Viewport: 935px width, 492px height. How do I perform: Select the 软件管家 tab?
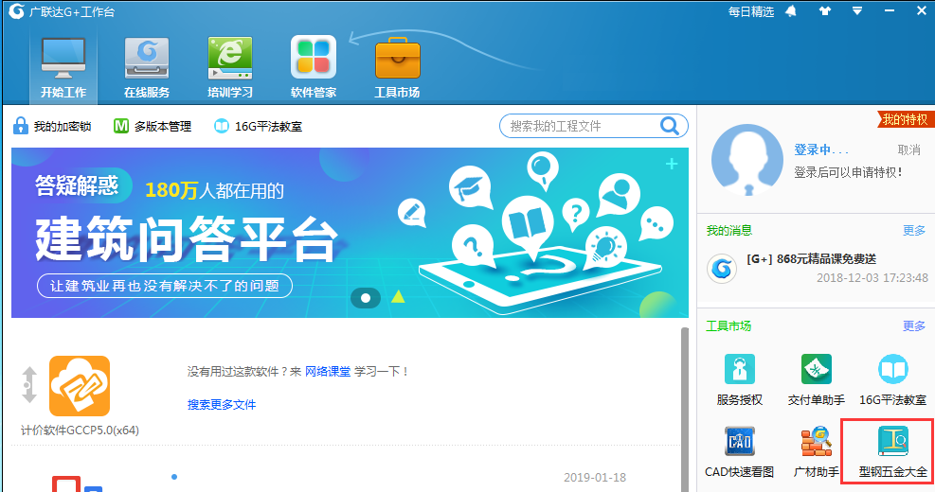click(x=313, y=67)
